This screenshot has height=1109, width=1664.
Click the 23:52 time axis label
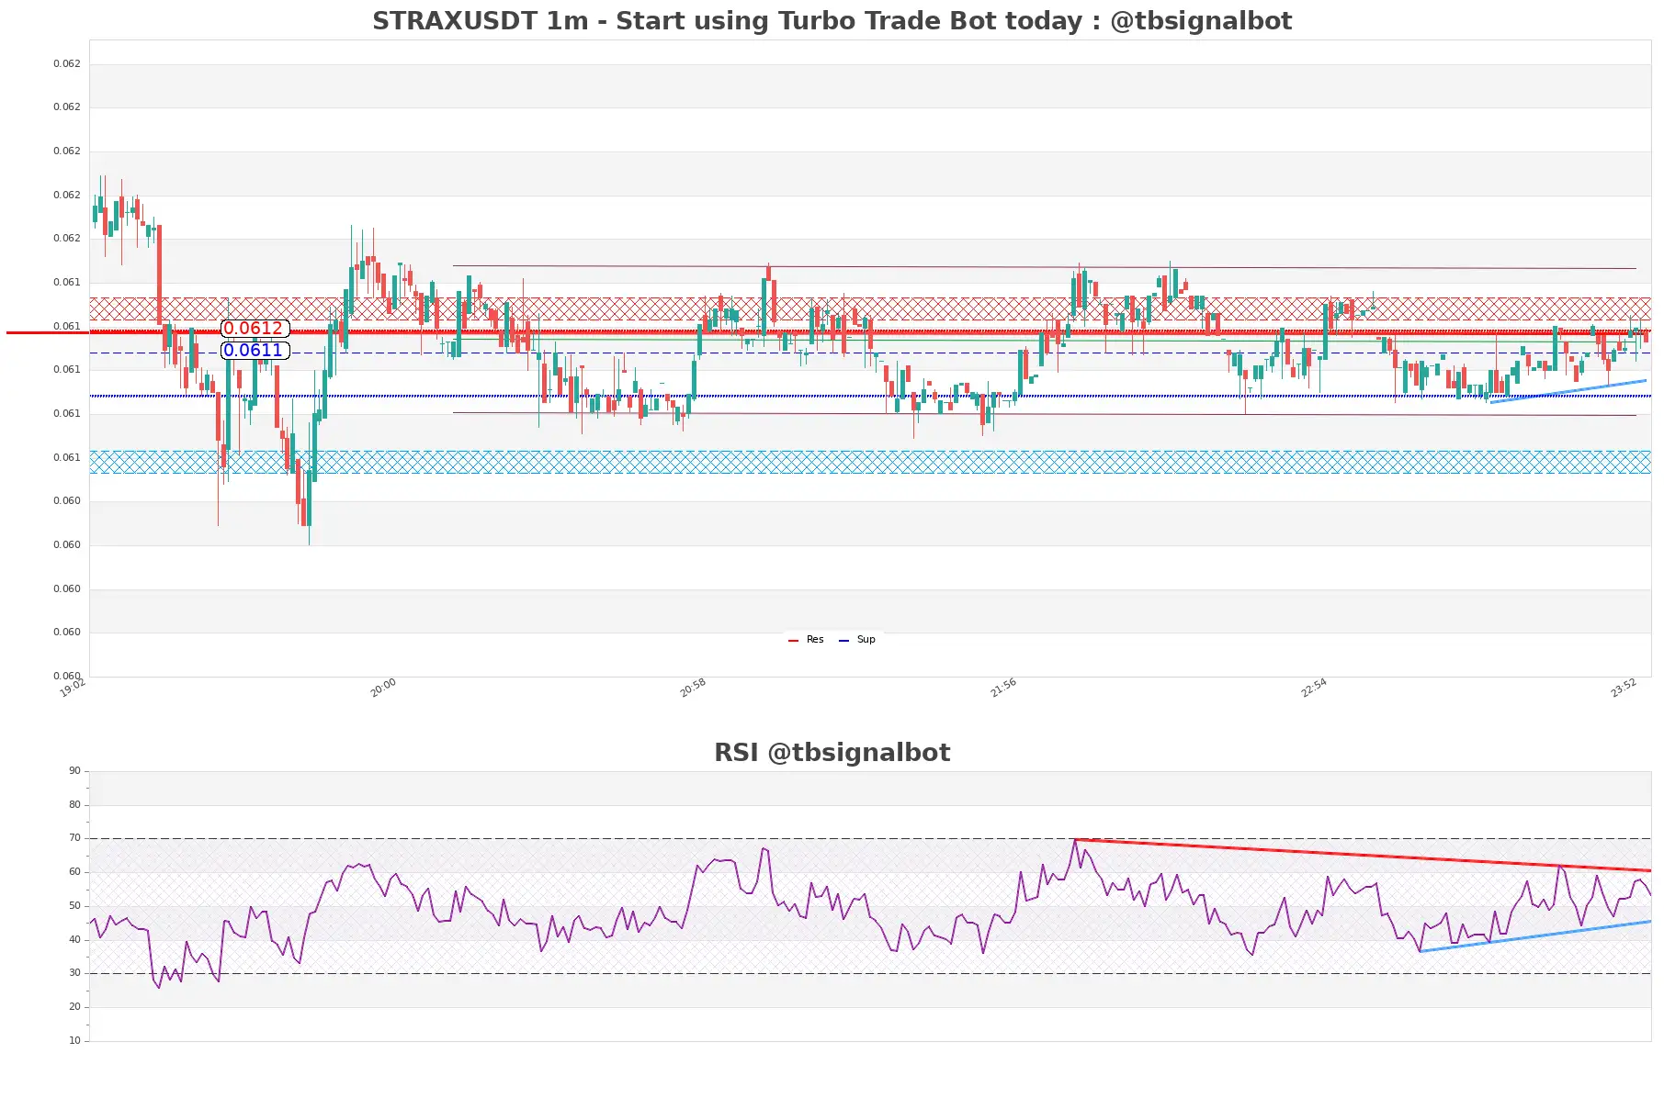pyautogui.click(x=1624, y=688)
